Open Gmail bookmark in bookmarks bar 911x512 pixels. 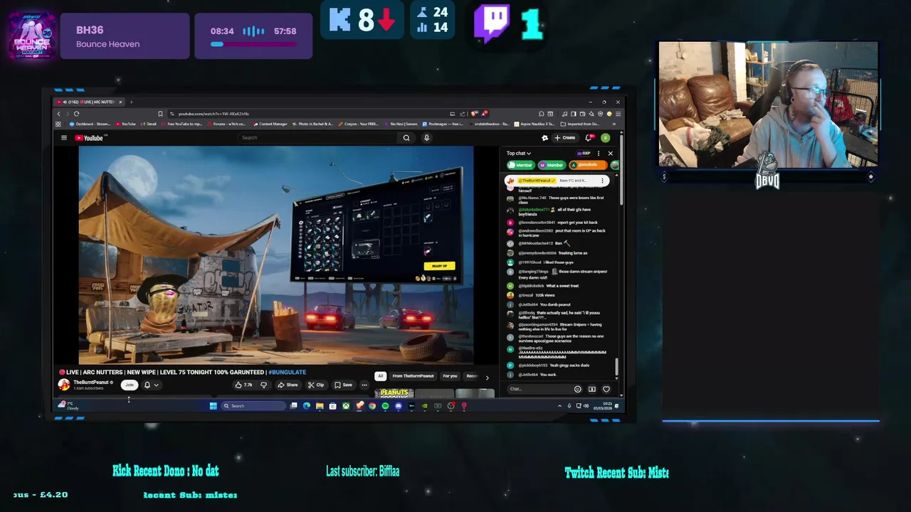(149, 124)
